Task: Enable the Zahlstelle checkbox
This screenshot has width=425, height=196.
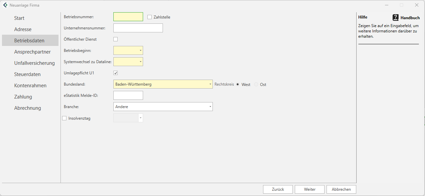Action: tap(149, 17)
